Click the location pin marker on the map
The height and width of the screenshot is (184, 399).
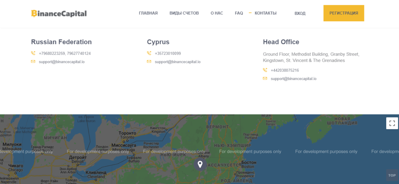tap(200, 164)
